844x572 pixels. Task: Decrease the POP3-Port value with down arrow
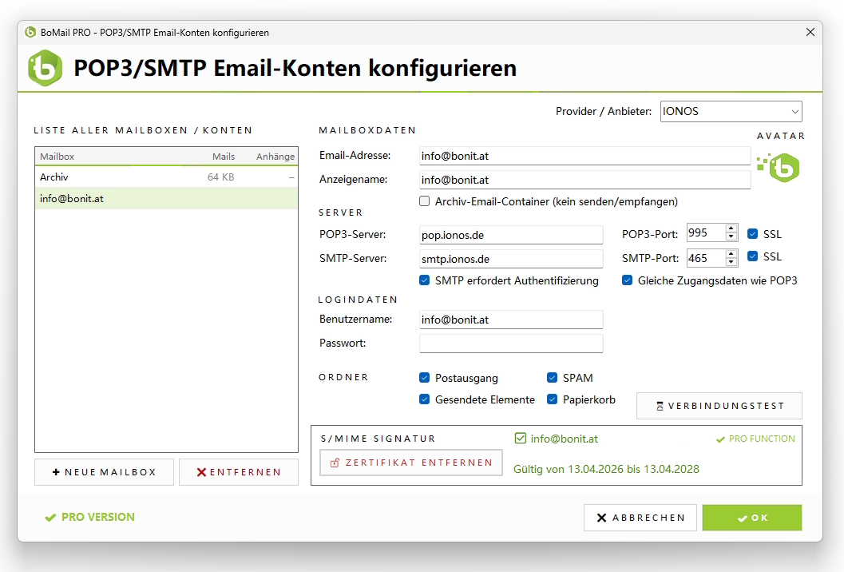point(731,237)
